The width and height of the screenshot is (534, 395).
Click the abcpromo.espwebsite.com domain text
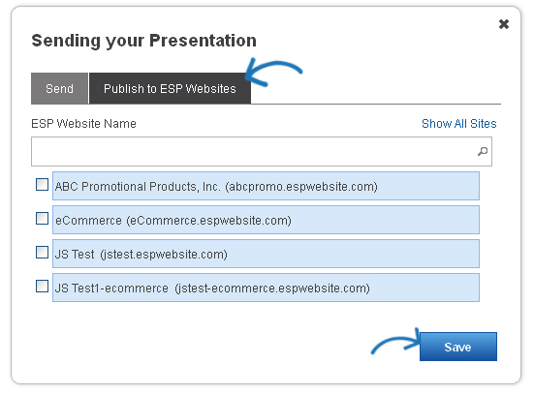[301, 187]
